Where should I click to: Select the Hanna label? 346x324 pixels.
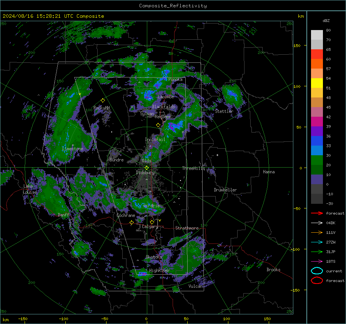269,172
